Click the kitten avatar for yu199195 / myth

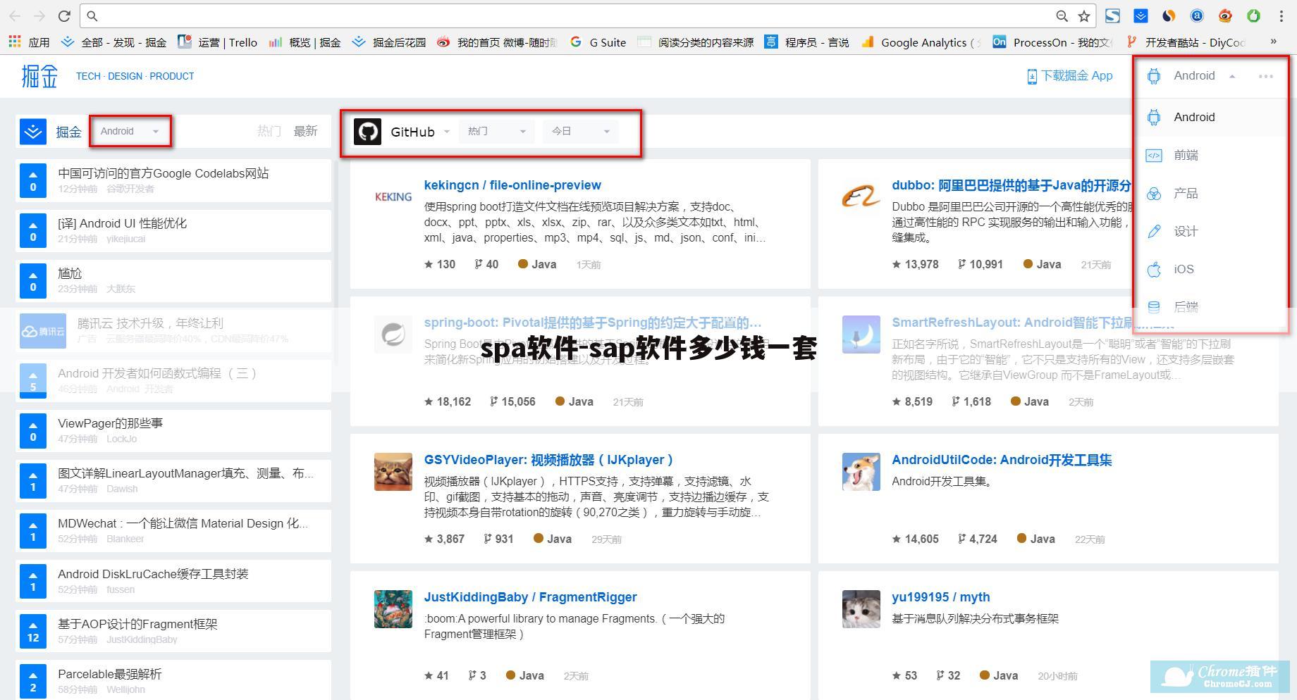pyautogui.click(x=861, y=609)
